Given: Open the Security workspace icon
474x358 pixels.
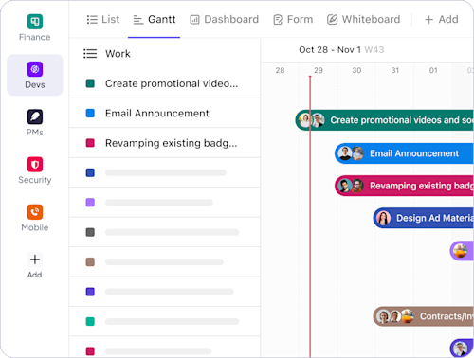Looking at the screenshot, I should pos(35,165).
